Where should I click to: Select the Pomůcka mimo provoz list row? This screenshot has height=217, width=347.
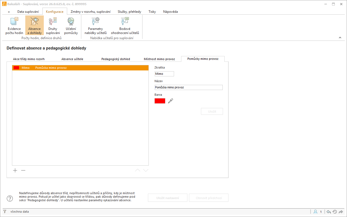[x=80, y=68]
